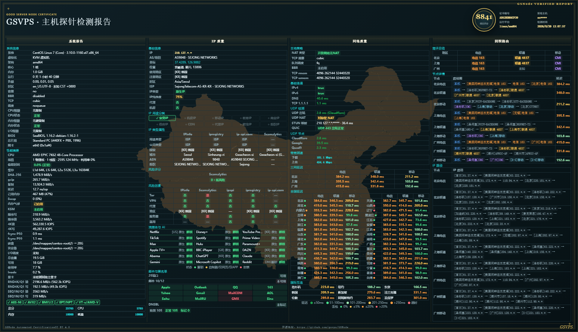The height and width of the screenshot is (332, 578).
Task: Click the TikTok streaming row
Action: 171,238
